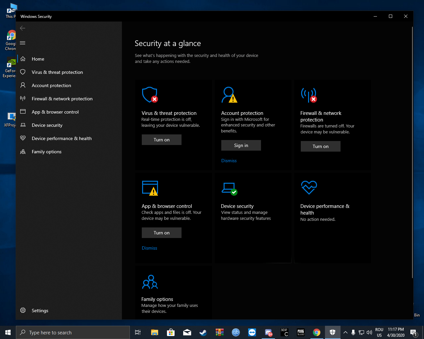Select Device performance & health in the sidebar
Screen dimensions: 424x339
(x=70, y=138)
